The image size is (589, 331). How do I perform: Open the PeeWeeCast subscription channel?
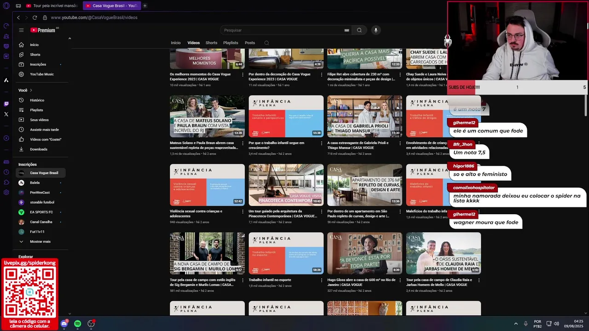click(x=40, y=193)
